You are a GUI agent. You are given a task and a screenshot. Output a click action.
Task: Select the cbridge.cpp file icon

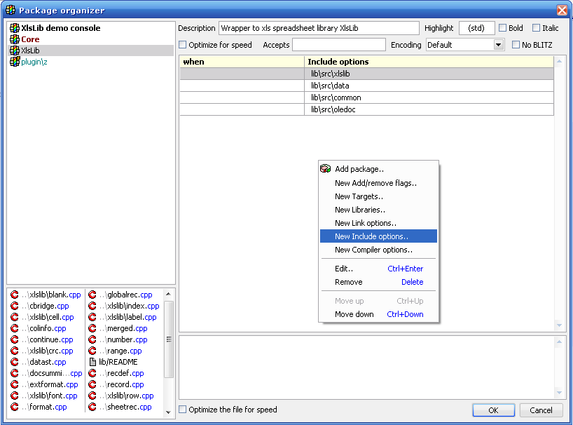coord(15,306)
